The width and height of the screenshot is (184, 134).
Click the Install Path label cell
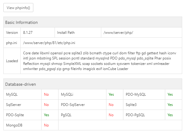pyautogui.click(x=65, y=33)
